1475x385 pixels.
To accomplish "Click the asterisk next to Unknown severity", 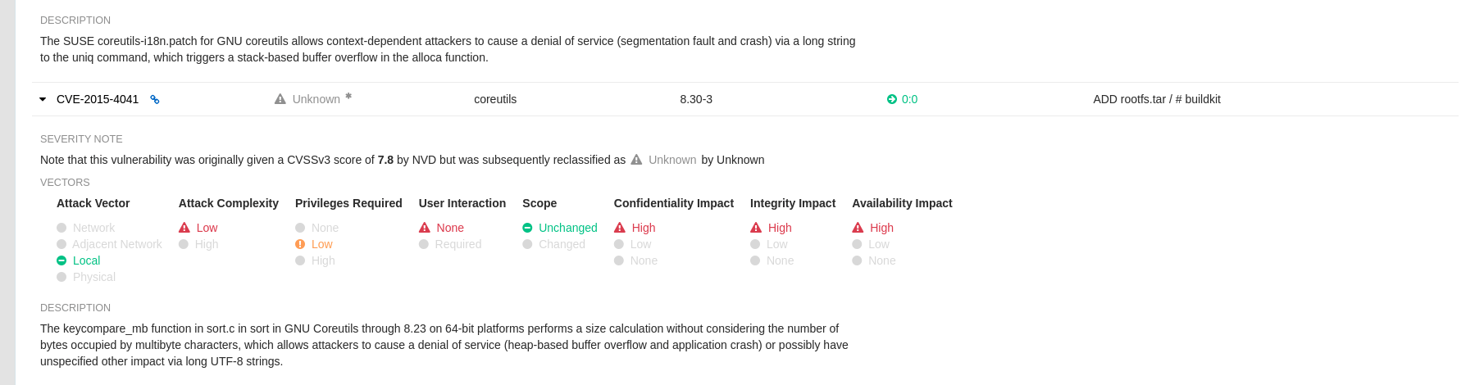I will tap(348, 97).
